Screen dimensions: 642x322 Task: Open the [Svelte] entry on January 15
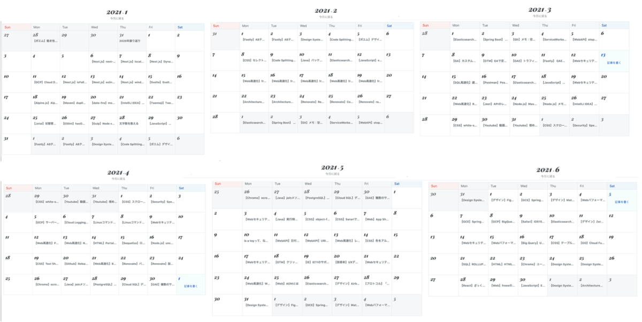[159, 82]
